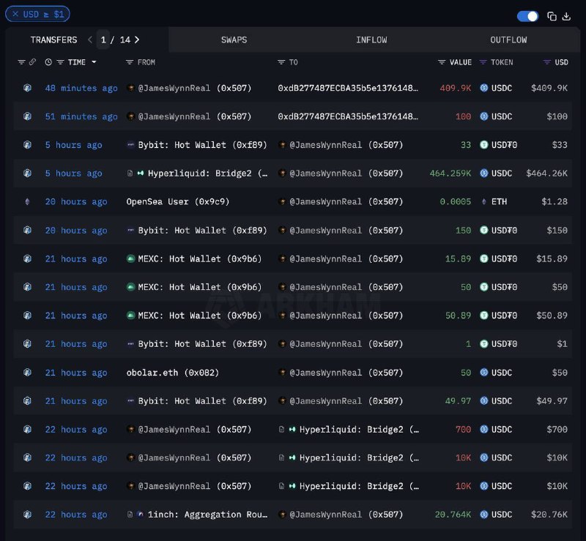Open the chain filter icon in header
The image size is (586, 541).
pyautogui.click(x=21, y=62)
